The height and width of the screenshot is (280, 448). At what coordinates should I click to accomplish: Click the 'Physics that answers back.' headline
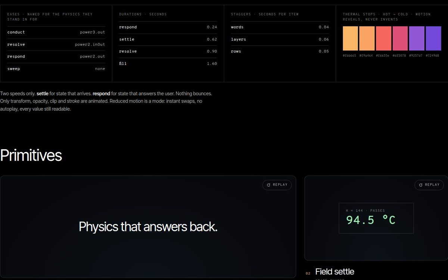click(148, 227)
